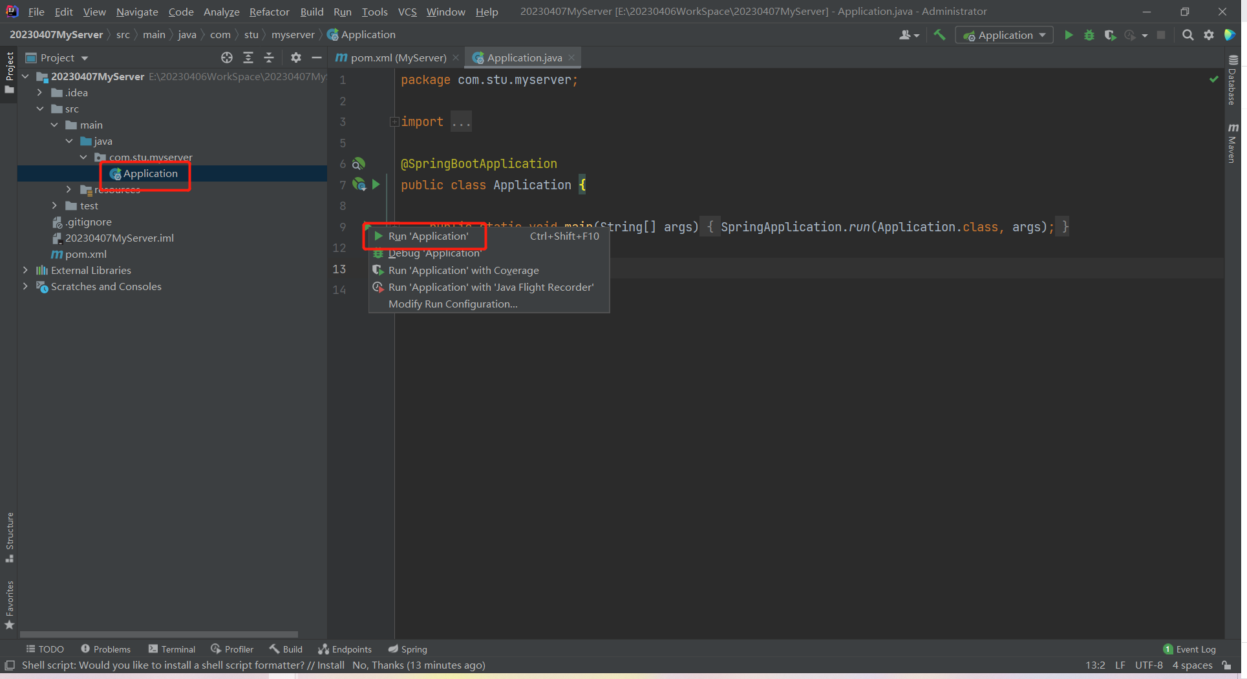Select Run 'Application' from context menu
1247x679 pixels.
[428, 236]
